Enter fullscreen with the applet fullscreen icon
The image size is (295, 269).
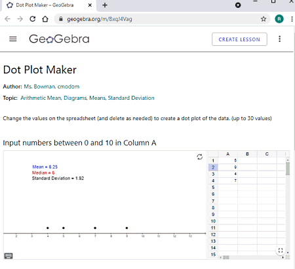click(x=281, y=251)
